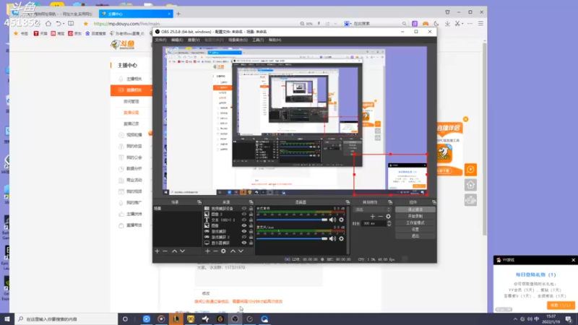Add a new scene with the plus icon

pos(157,251)
